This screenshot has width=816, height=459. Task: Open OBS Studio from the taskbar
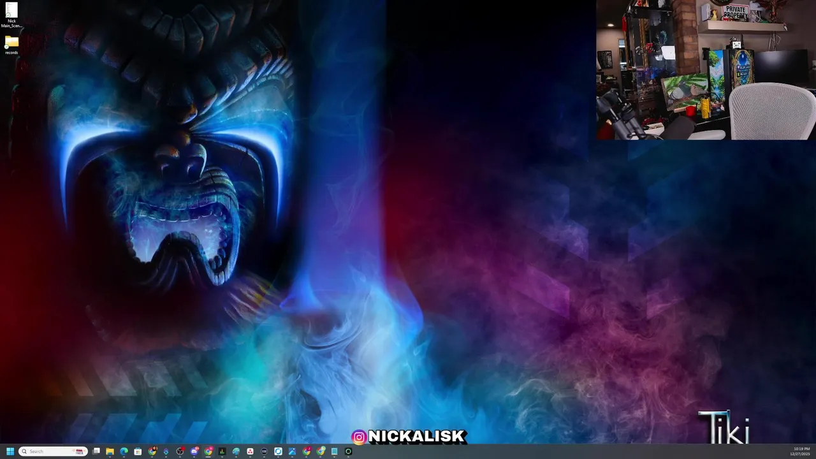[180, 451]
